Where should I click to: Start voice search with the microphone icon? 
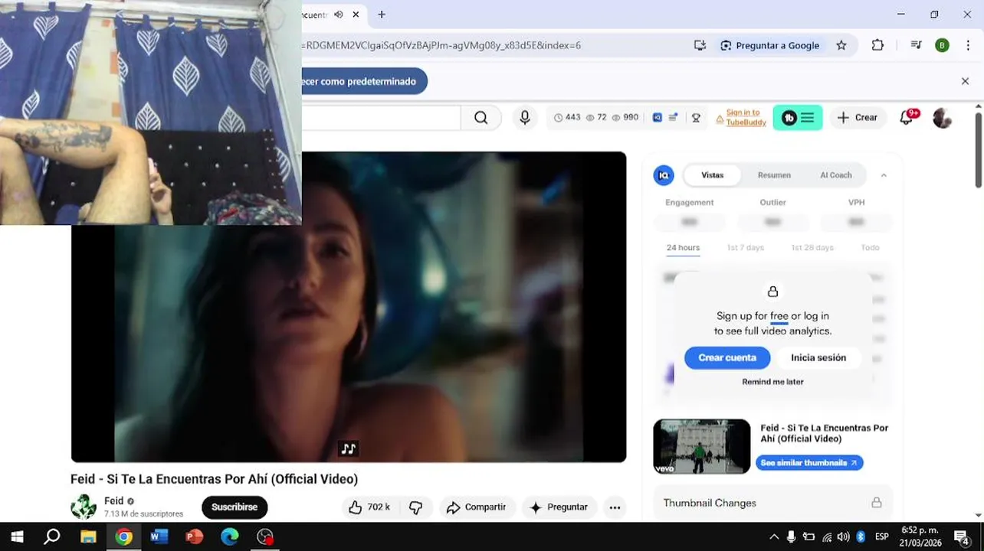pyautogui.click(x=525, y=118)
